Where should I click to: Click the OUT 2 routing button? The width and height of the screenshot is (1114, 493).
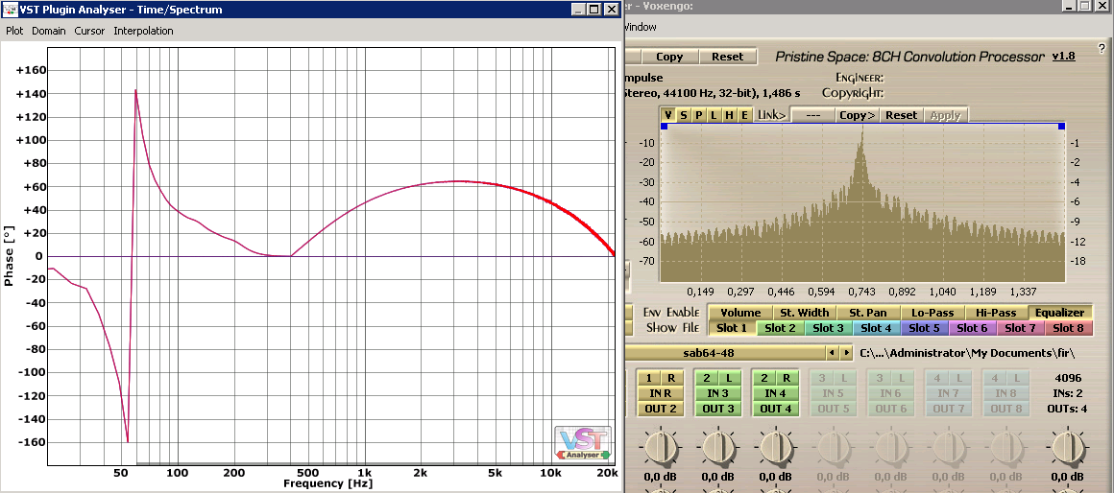pyautogui.click(x=661, y=408)
